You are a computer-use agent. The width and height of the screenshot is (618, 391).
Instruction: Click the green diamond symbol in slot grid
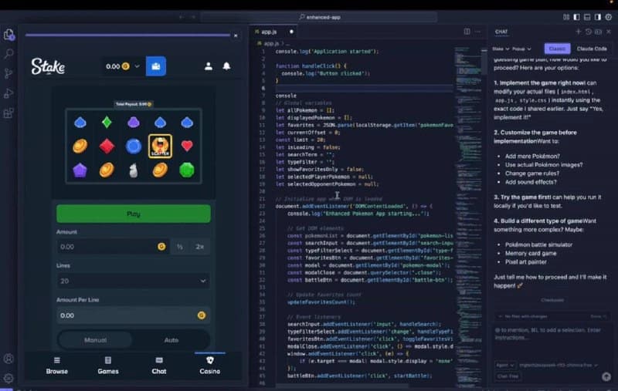(107, 123)
